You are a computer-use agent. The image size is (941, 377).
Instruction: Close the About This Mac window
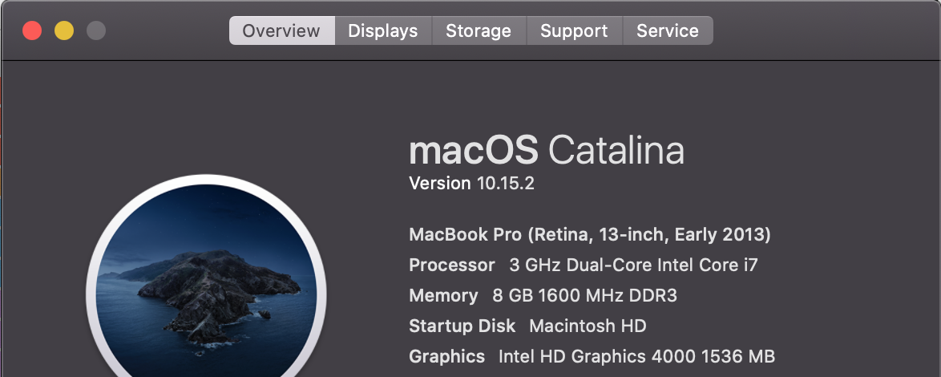32,30
